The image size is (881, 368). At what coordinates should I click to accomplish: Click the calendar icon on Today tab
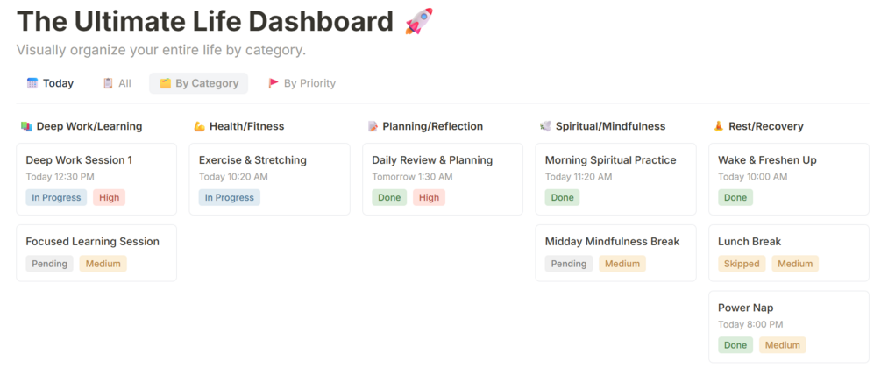tap(32, 83)
